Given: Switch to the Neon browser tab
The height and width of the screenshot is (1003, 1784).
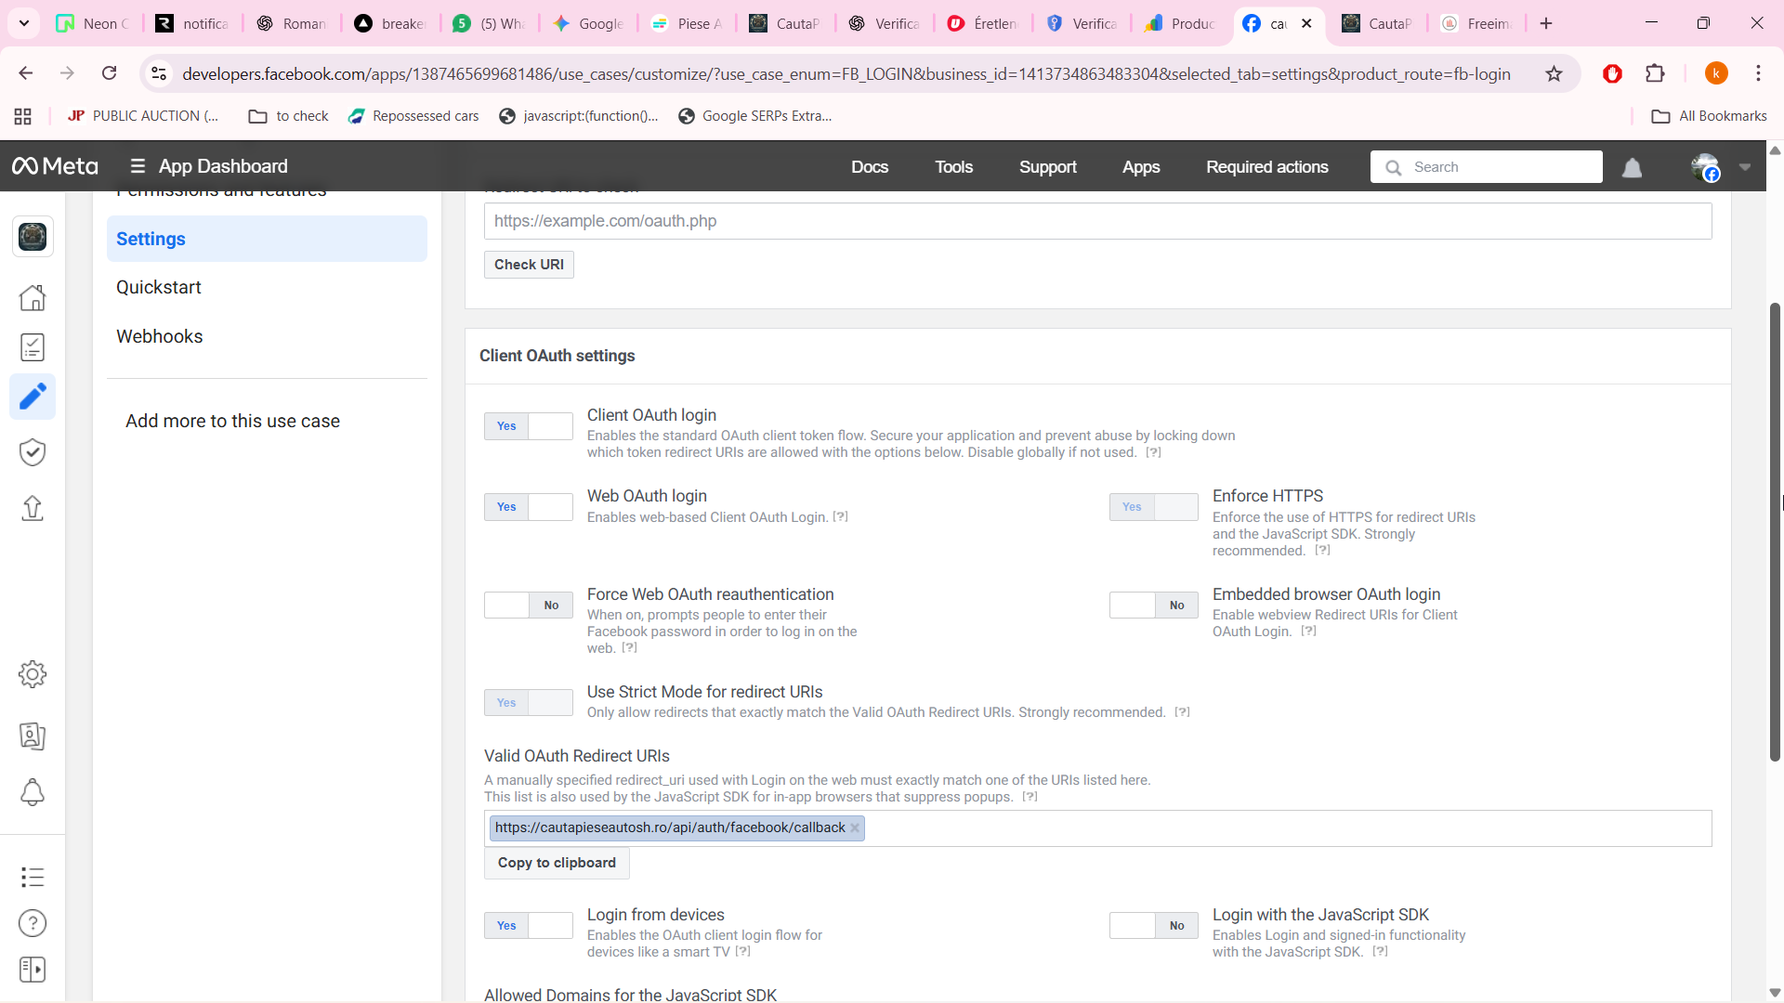Looking at the screenshot, I should [x=93, y=23].
